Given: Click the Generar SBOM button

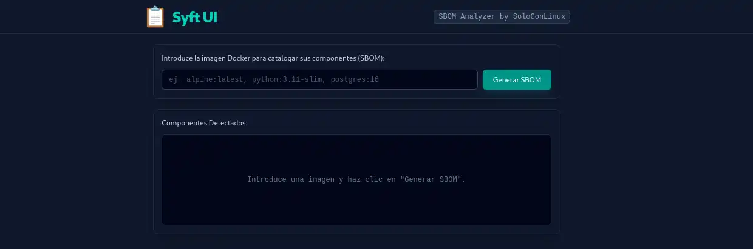Looking at the screenshot, I should click(x=517, y=79).
